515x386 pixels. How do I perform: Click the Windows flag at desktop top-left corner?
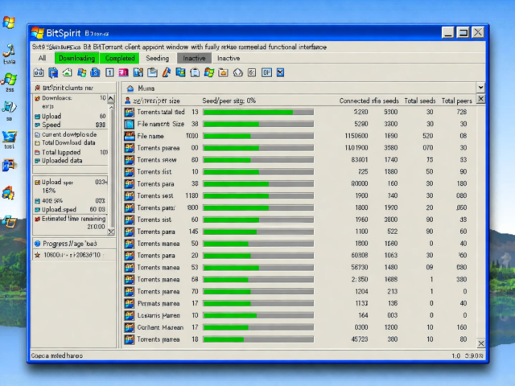9,23
